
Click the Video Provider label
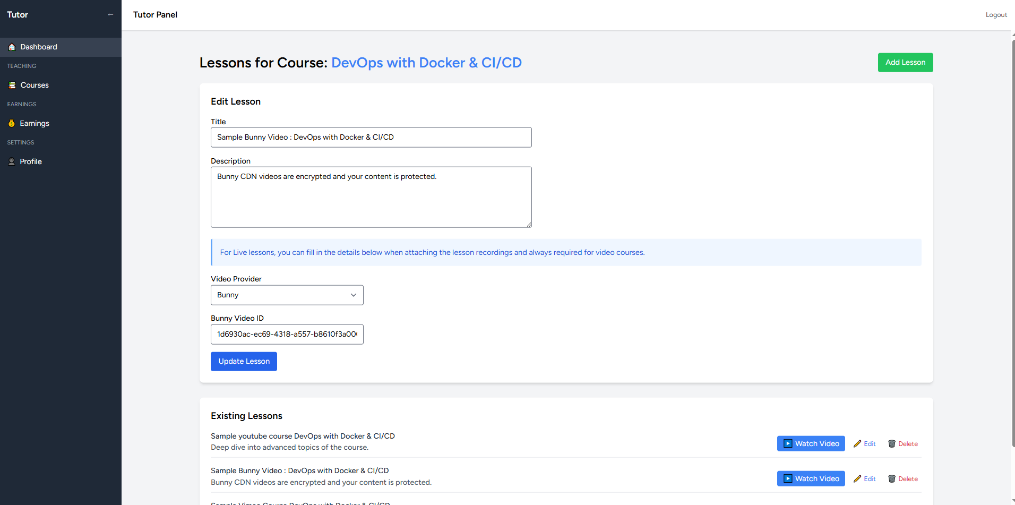(x=236, y=279)
